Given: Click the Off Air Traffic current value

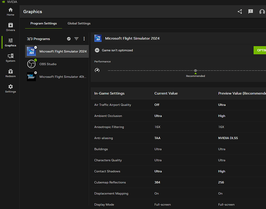Looking at the screenshot, I should click(x=157, y=105).
